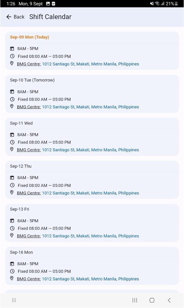Select the Sep-09 Mon (Today) header
The width and height of the screenshot is (184, 308).
tap(29, 37)
